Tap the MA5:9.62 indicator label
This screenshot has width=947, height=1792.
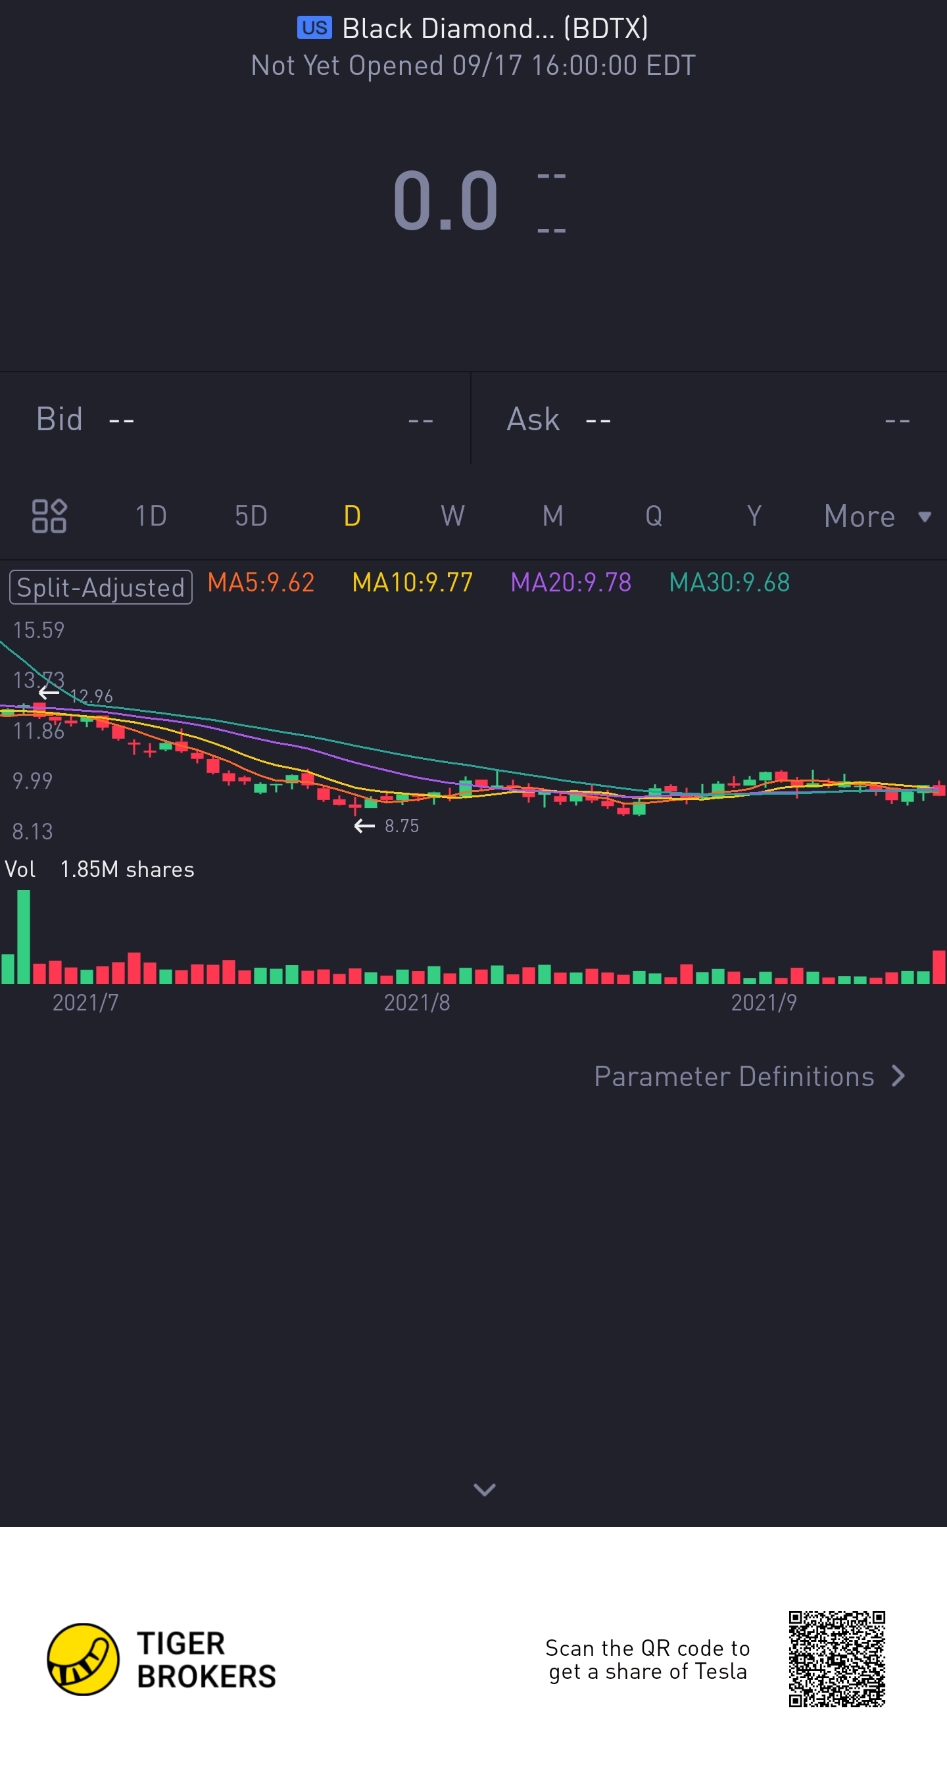point(260,582)
